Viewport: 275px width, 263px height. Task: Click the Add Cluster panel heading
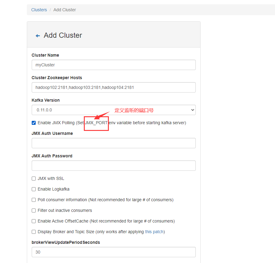click(62, 35)
